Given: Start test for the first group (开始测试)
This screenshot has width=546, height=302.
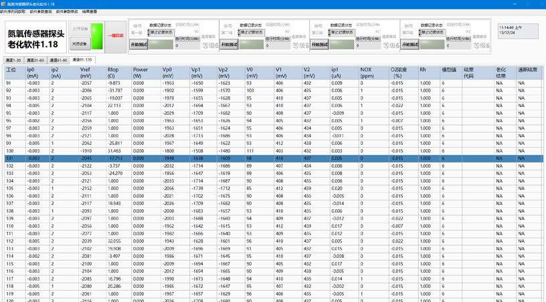Looking at the screenshot, I should point(139,45).
